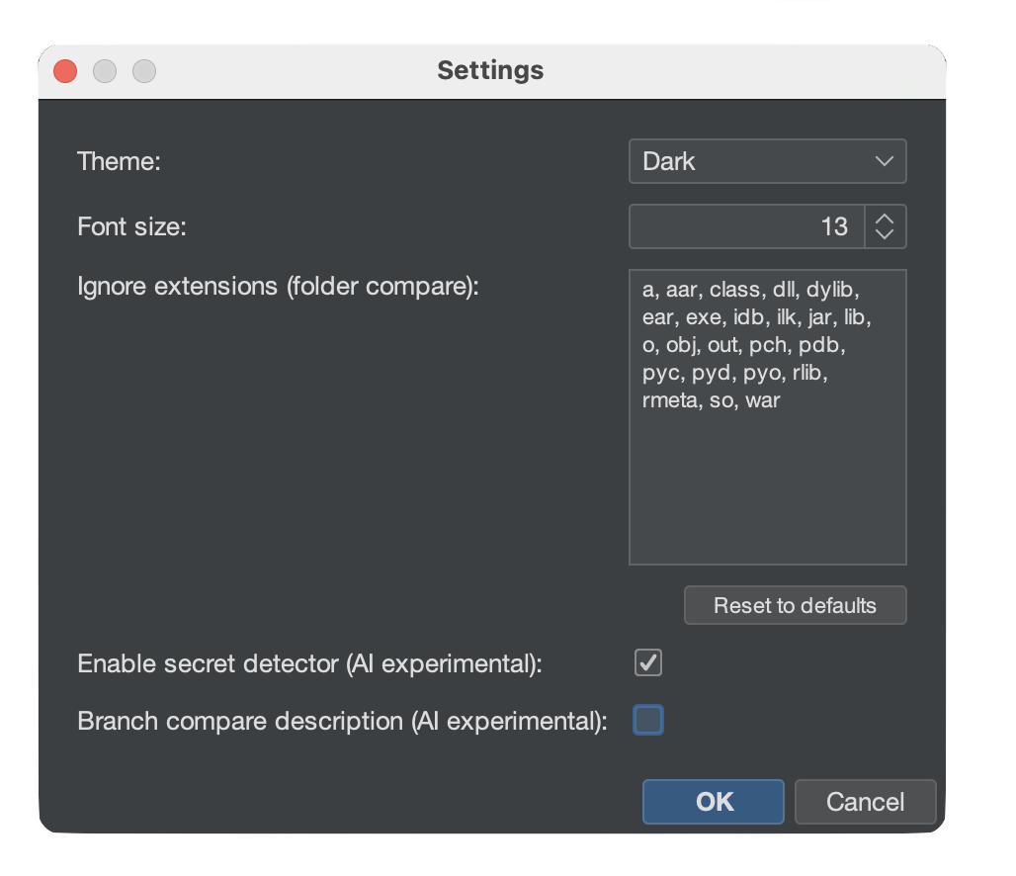Click the "Theme:" label
The image size is (1016, 876).
click(x=119, y=161)
